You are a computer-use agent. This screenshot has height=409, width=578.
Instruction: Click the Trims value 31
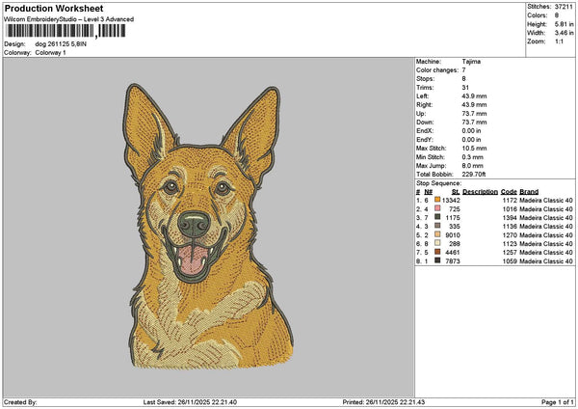pyautogui.click(x=465, y=88)
